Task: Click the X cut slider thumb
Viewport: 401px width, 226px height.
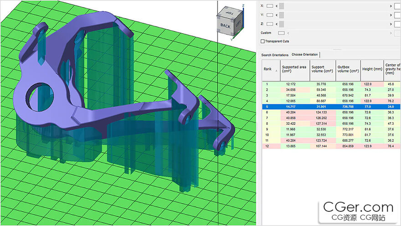Action: pyautogui.click(x=282, y=6)
